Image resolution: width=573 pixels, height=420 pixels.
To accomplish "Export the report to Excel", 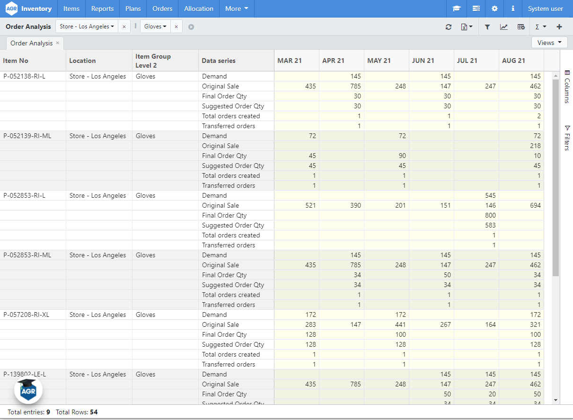I will pyautogui.click(x=465, y=27).
